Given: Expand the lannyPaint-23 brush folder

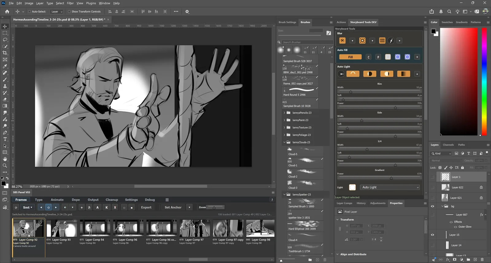Looking at the screenshot, I should point(284,120).
